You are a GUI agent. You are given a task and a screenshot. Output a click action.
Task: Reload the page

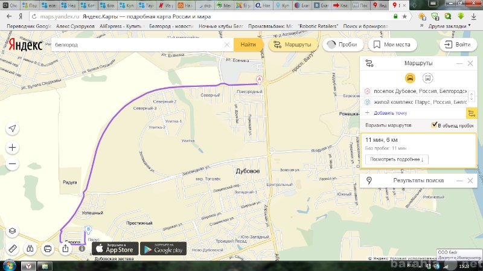pyautogui.click(x=34, y=16)
